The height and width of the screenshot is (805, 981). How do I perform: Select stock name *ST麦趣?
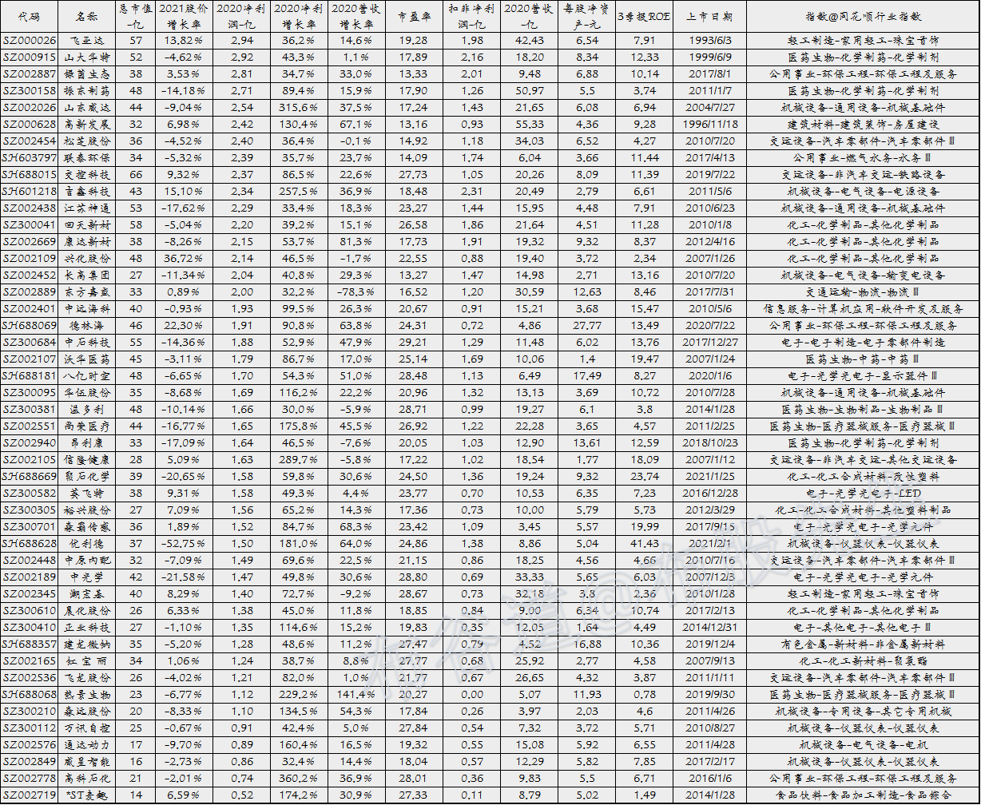[x=87, y=795]
